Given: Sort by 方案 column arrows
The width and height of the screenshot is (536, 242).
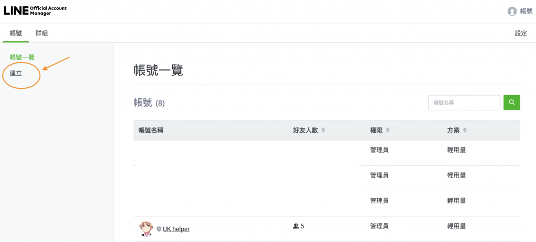Looking at the screenshot, I should [464, 130].
